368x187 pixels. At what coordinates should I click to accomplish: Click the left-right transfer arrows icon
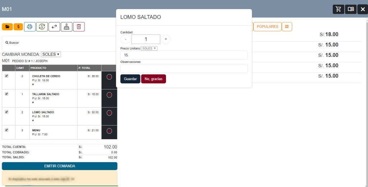54,27
